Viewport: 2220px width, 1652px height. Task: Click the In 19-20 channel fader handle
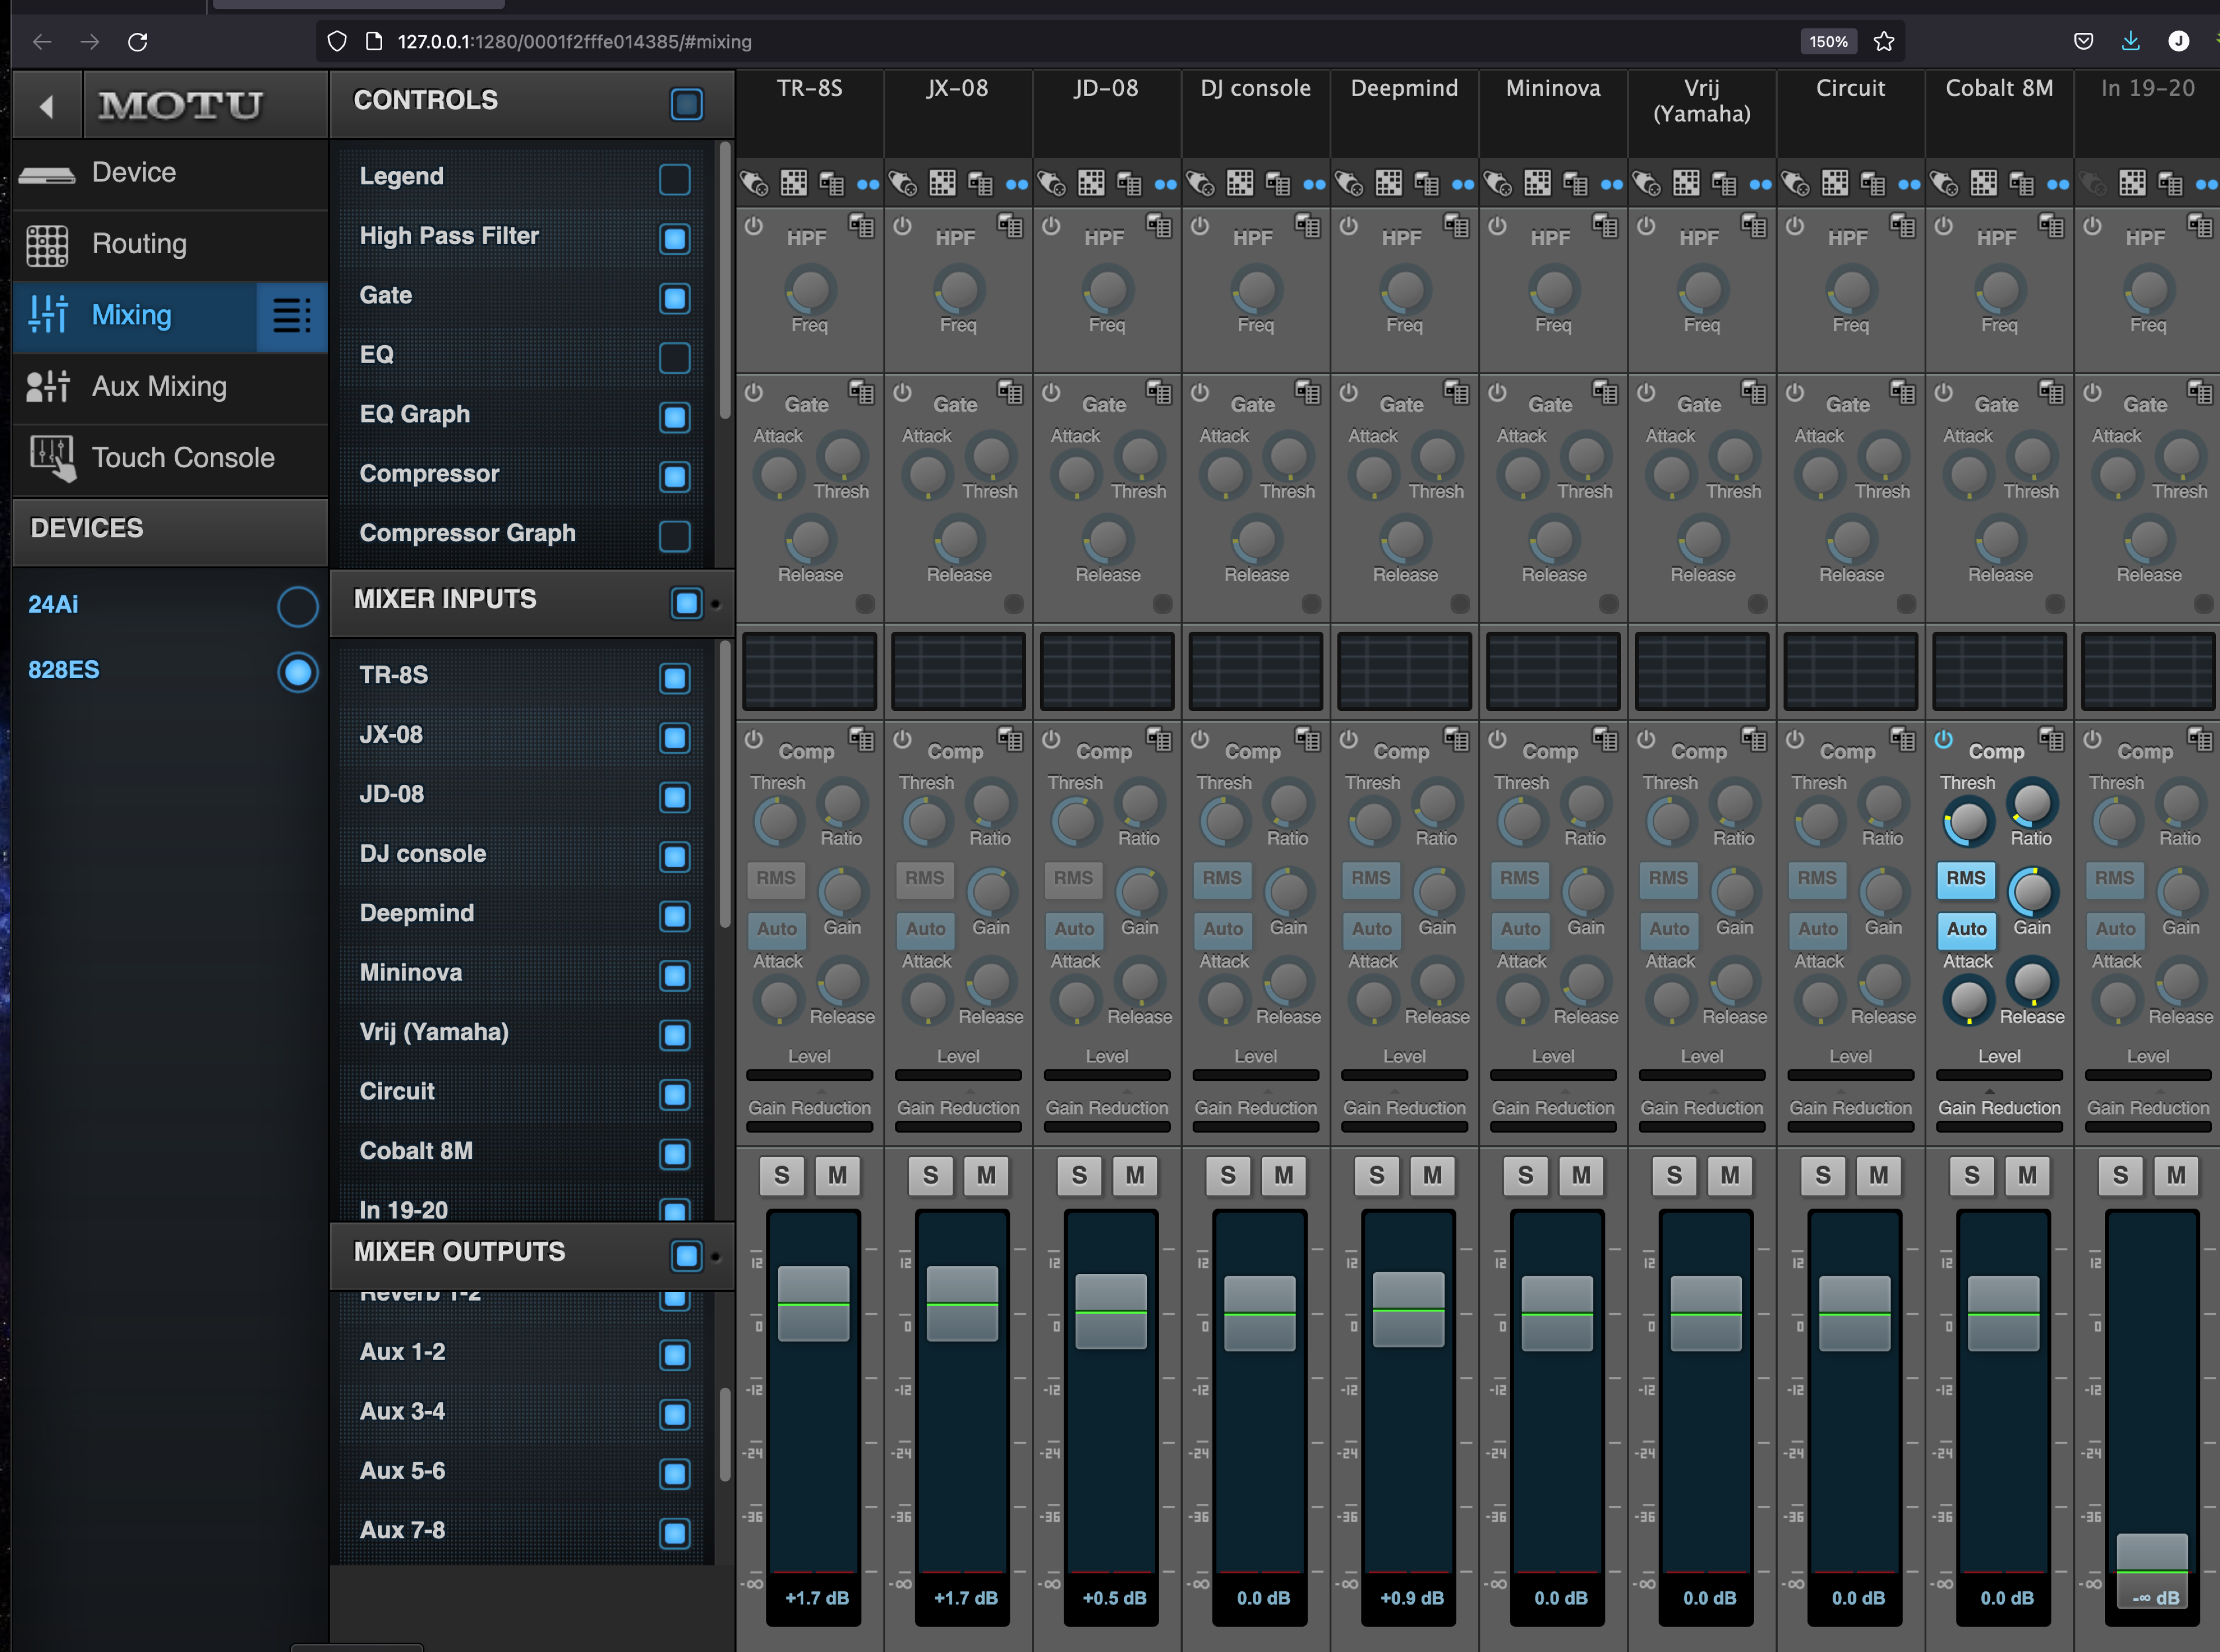click(2152, 1571)
